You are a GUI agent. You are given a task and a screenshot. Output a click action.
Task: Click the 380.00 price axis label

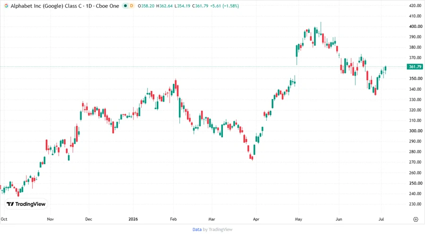click(416, 47)
